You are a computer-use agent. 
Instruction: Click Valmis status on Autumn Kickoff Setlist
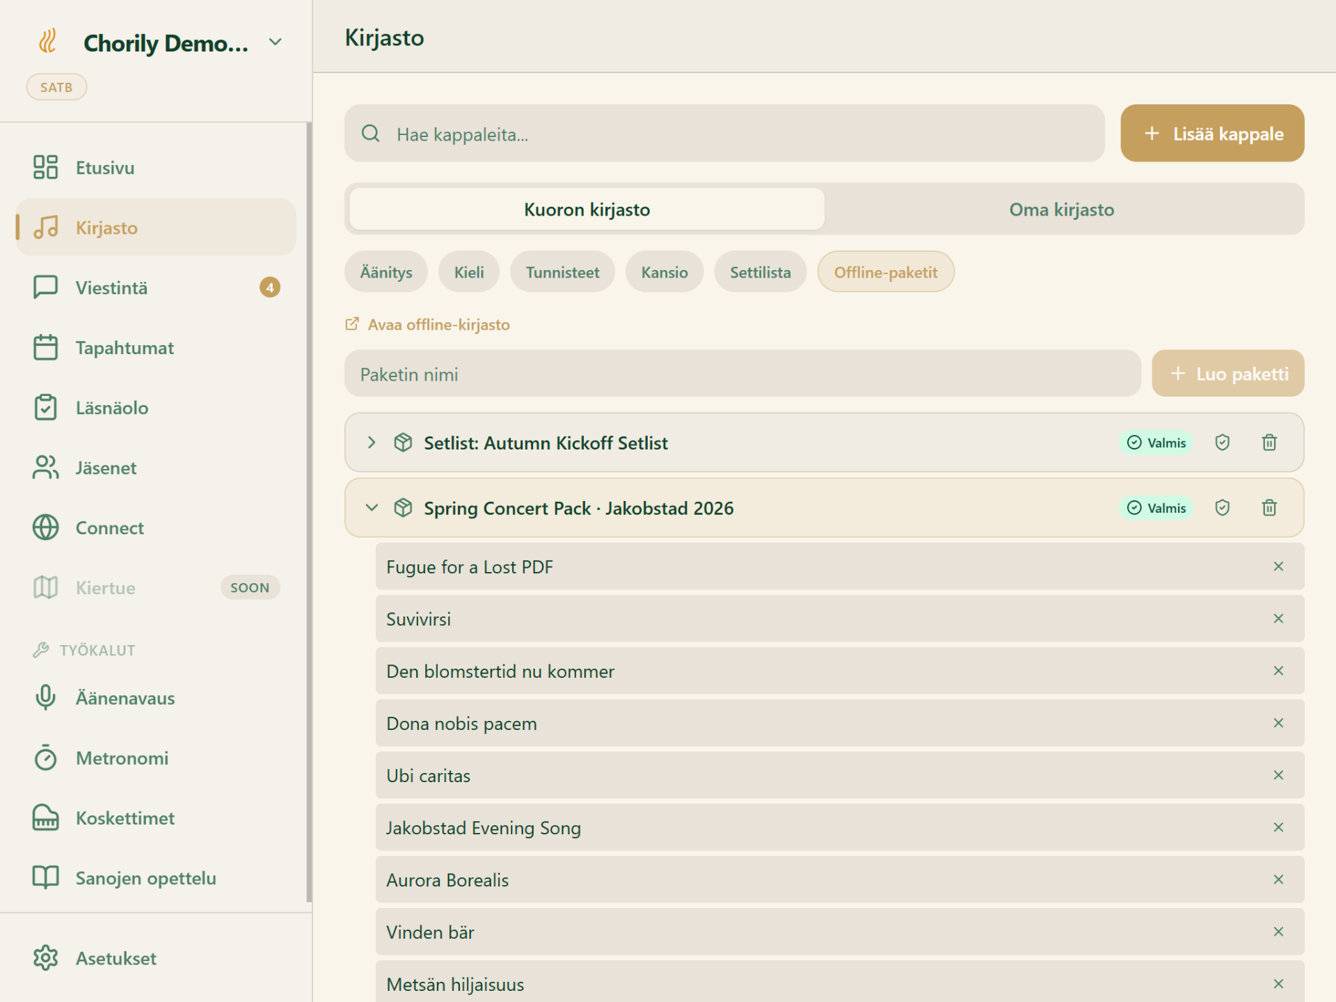tap(1156, 443)
